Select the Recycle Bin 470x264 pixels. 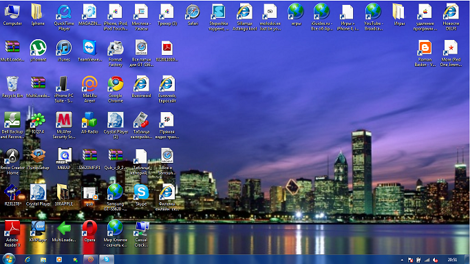point(12,87)
